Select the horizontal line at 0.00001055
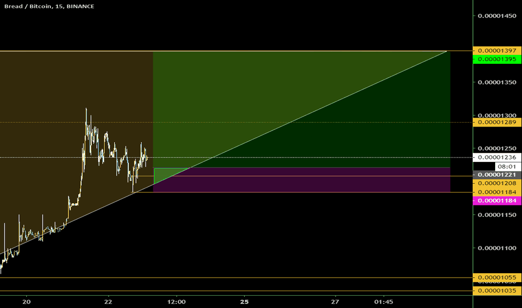522x308 pixels. 236,277
